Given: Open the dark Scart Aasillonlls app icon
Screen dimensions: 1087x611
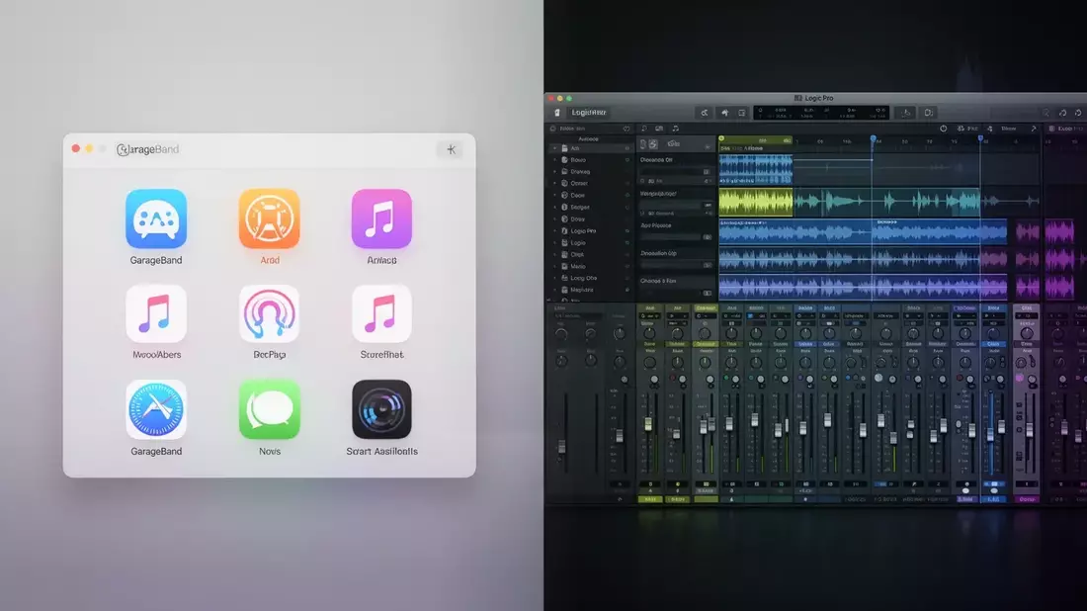Looking at the screenshot, I should (381, 409).
